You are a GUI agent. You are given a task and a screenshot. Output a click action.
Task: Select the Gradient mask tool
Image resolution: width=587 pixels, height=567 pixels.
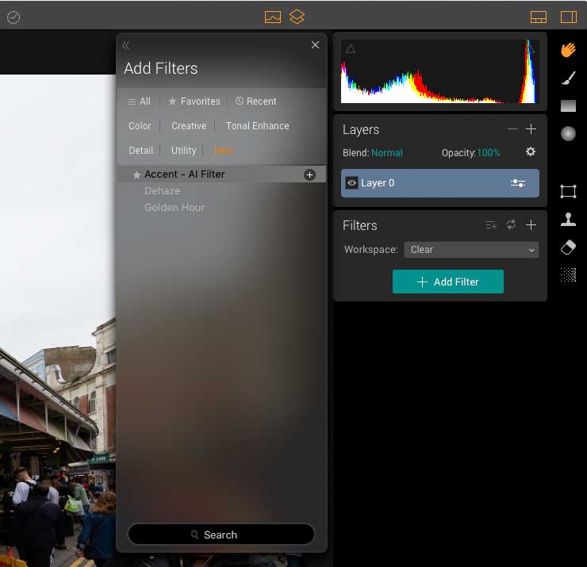tap(568, 106)
